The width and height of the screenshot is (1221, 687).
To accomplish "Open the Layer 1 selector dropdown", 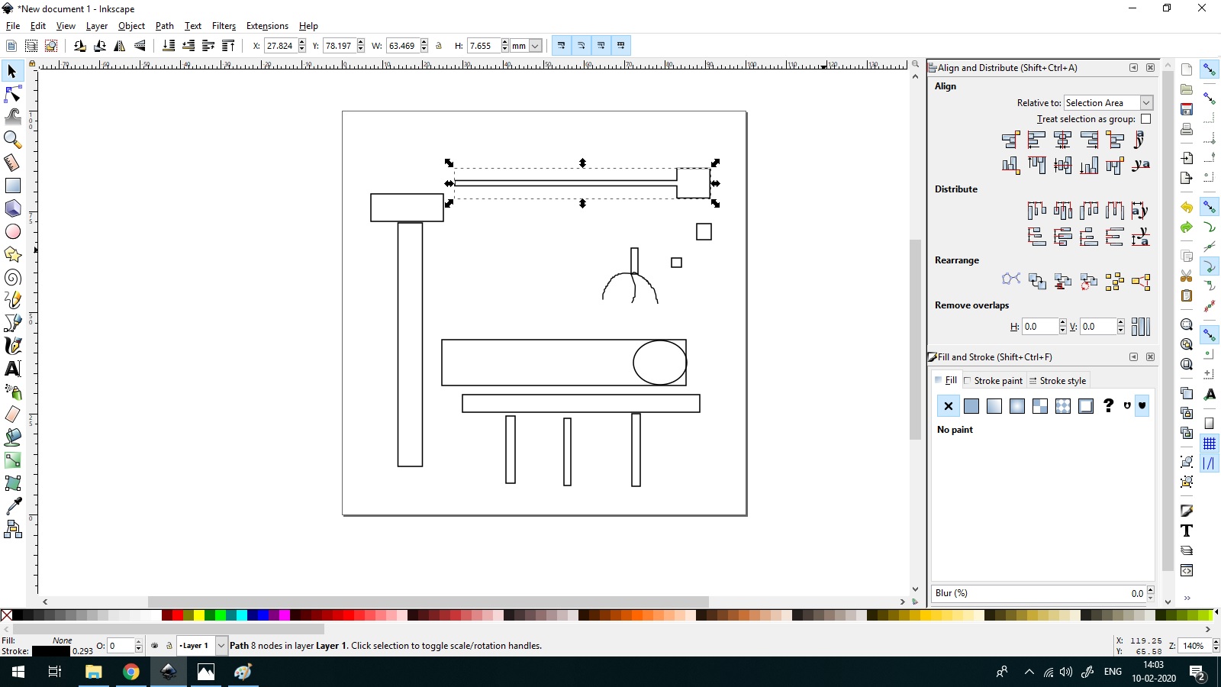I will click(x=203, y=646).
